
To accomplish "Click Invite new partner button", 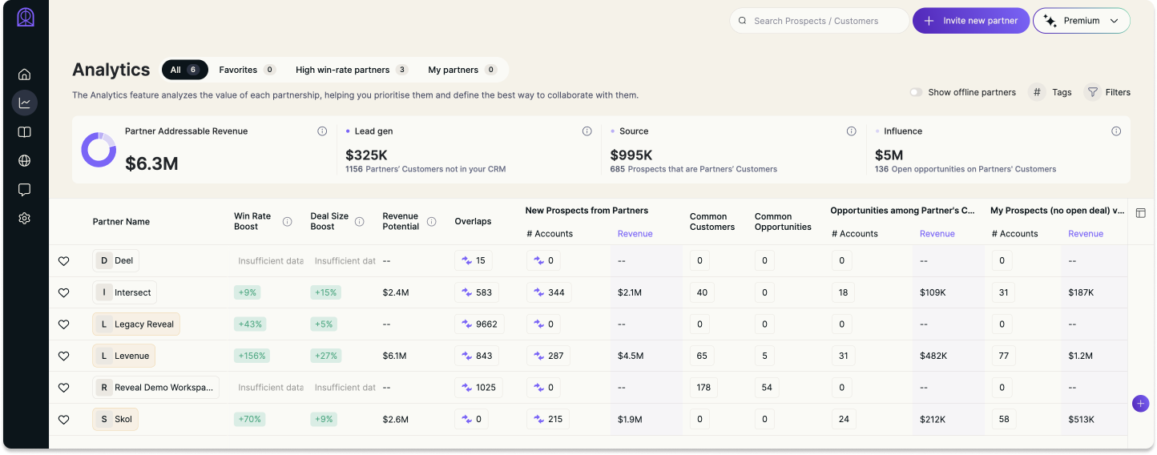I will coord(971,21).
